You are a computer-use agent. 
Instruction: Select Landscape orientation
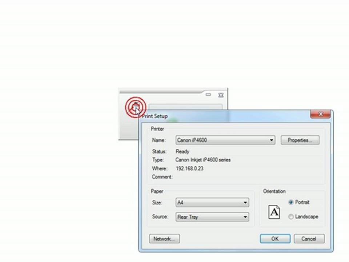coord(303,217)
